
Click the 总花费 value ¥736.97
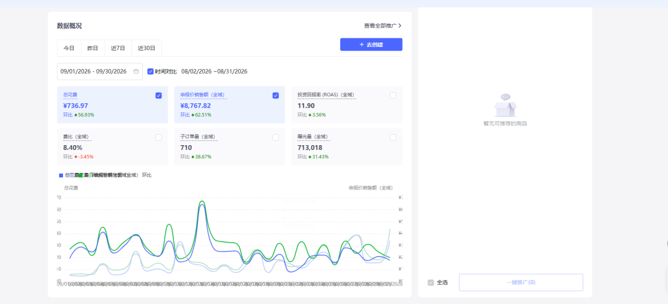76,106
